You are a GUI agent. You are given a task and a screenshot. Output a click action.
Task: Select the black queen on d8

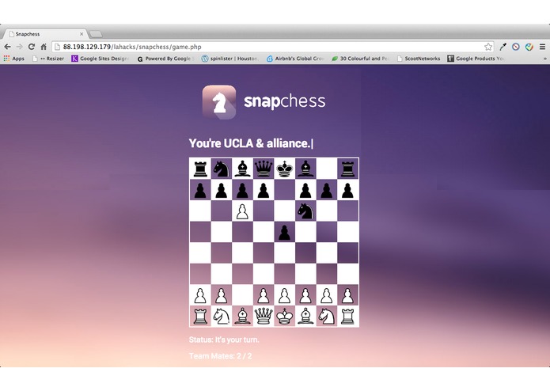click(264, 169)
